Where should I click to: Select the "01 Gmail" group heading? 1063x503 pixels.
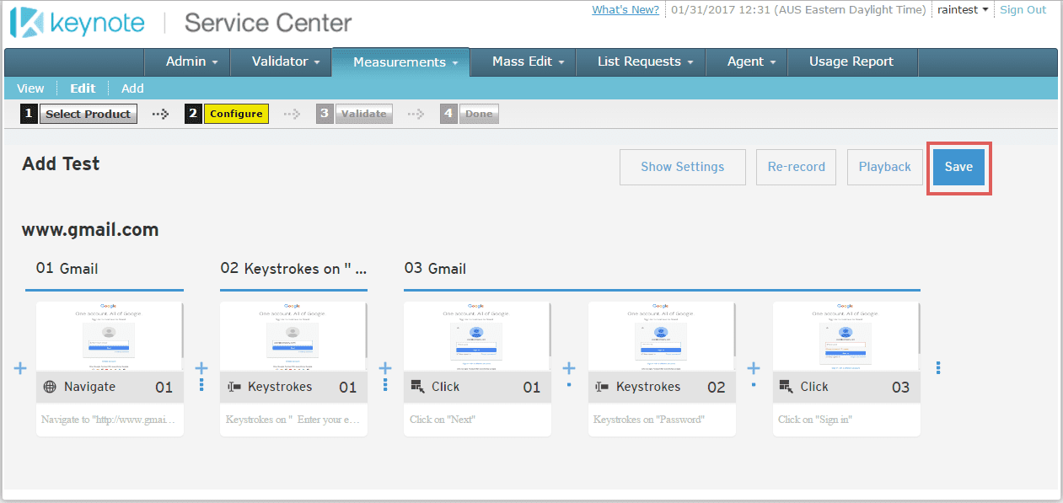67,269
